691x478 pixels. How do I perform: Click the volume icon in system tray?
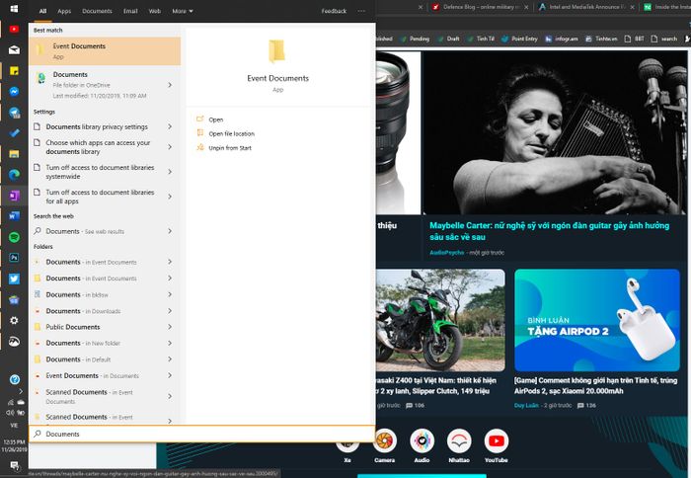(x=10, y=413)
